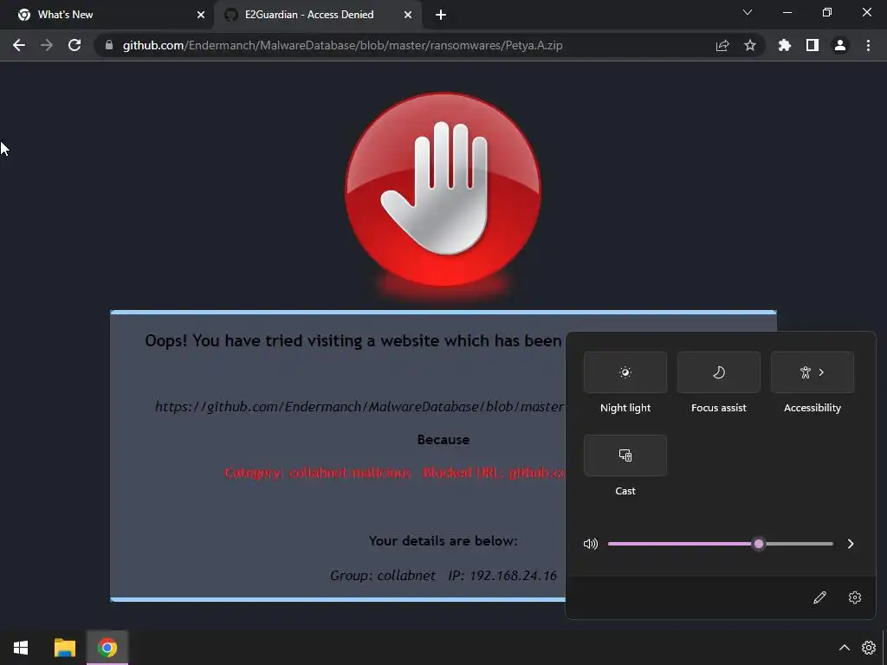Go back to the previous page
887x665 pixels.
point(19,45)
